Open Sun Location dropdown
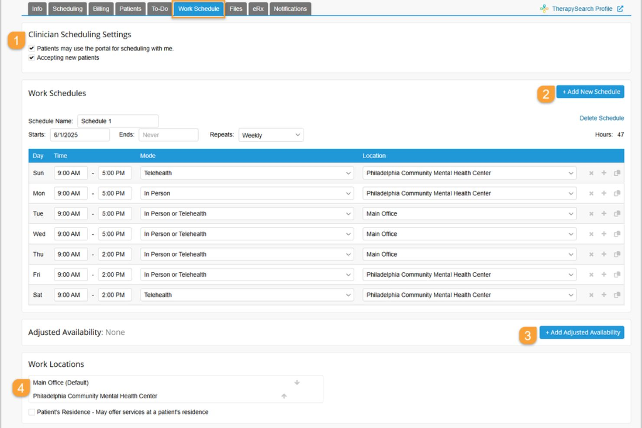The image size is (642, 428). click(x=469, y=173)
